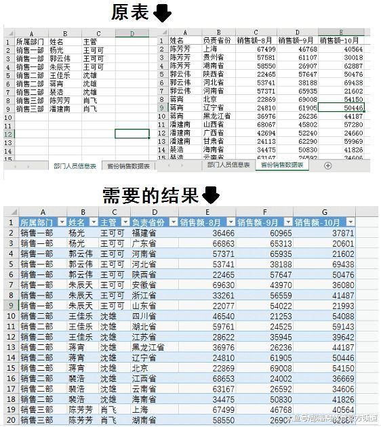Click cell 上海 in right top sheet
Screen dimensions: 381x427
click(218, 49)
